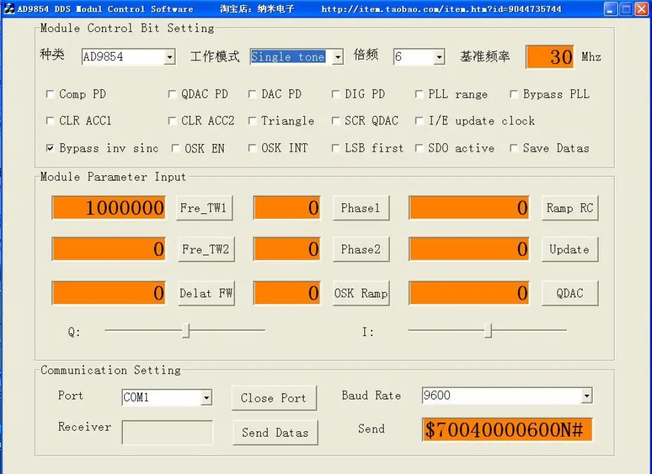The image size is (652, 474).
Task: Uncheck Bypass inv sinc
Action: pos(50,148)
